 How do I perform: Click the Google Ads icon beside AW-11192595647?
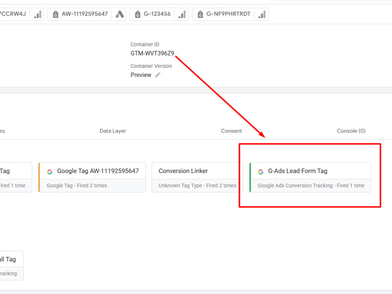pos(120,14)
